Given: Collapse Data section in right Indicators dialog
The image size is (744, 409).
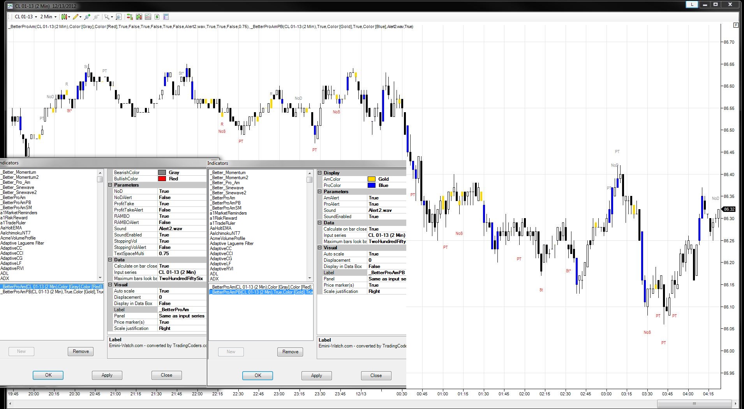Looking at the screenshot, I should coord(320,223).
